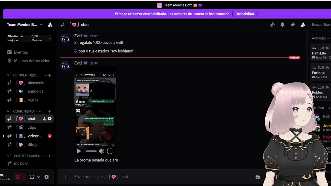Click the Deshabilitar streamer mode button

pos(245,14)
